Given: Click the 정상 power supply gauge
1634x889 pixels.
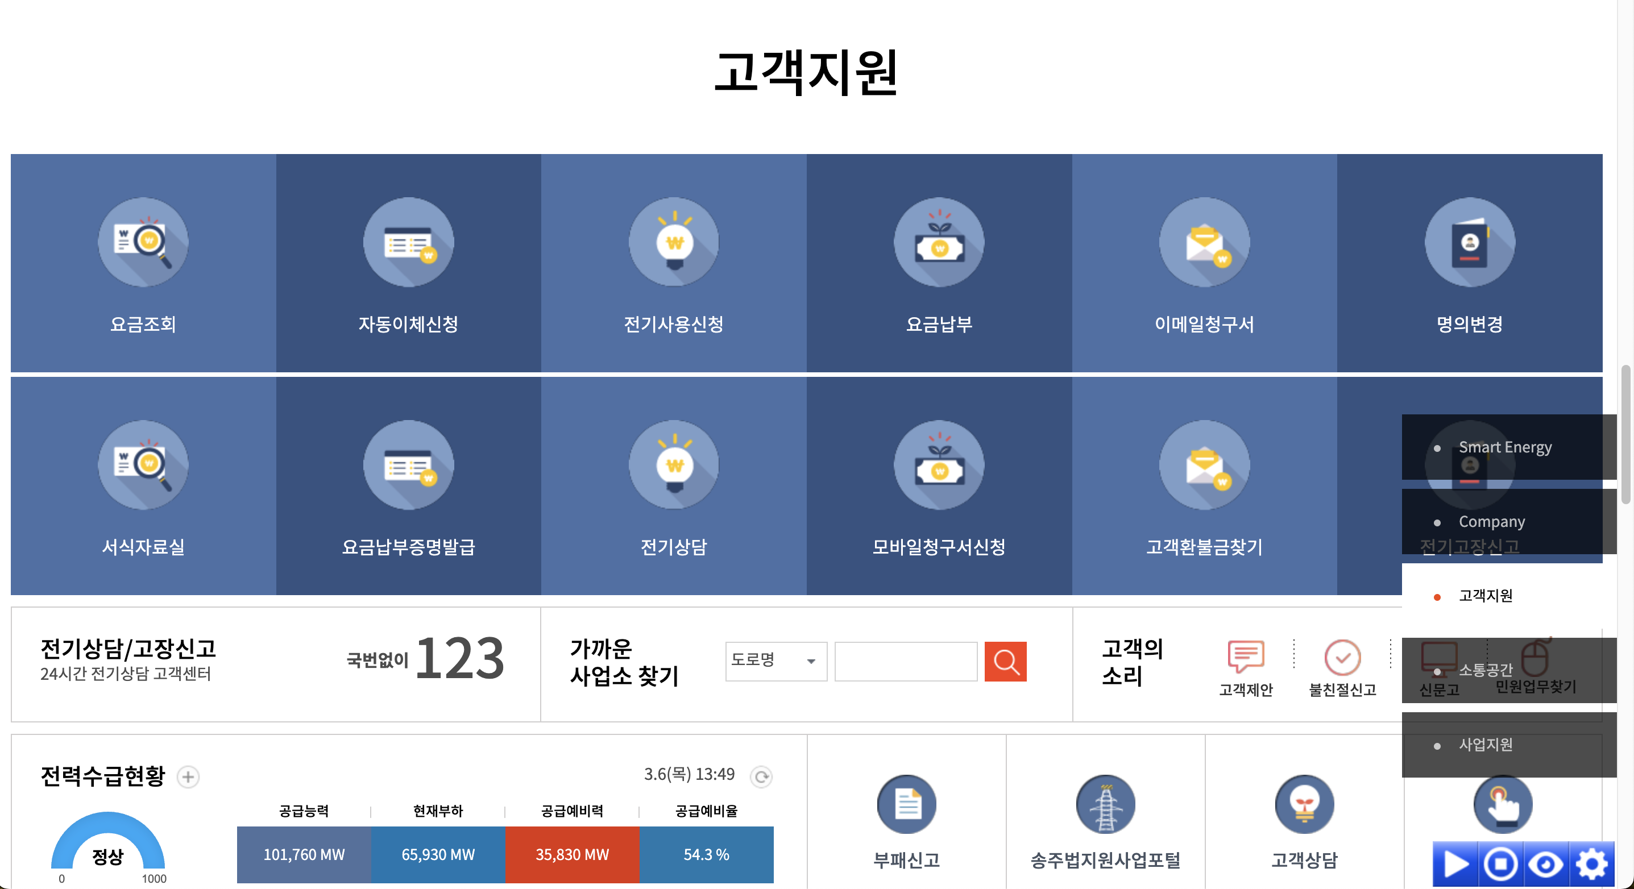Looking at the screenshot, I should pos(108,850).
